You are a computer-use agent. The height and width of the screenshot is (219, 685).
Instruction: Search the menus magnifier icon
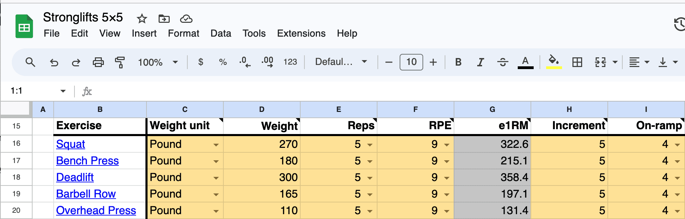(30, 62)
